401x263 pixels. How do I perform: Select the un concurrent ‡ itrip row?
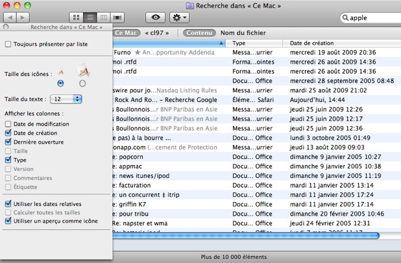[x=256, y=195]
